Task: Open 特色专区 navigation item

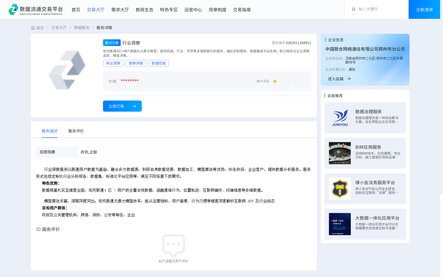Action: point(169,10)
